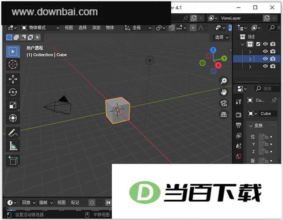This screenshot has height=220, width=283.
Task: Open the properties editor type dropdown
Action: point(242,89)
